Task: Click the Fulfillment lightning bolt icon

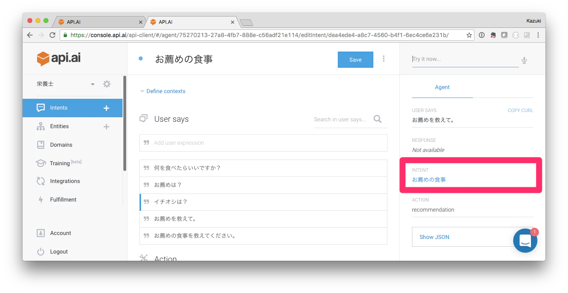Action: pos(41,199)
